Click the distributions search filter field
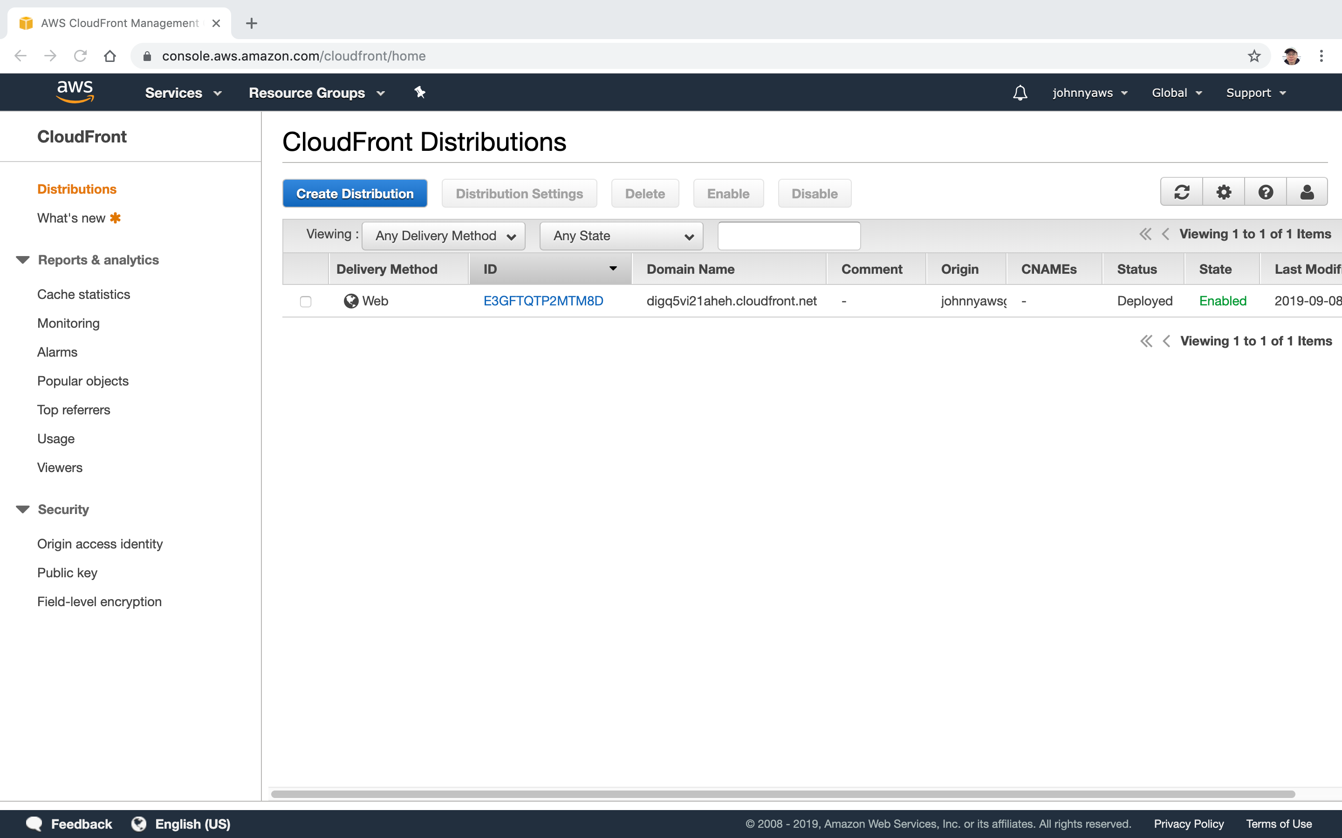The width and height of the screenshot is (1342, 838). pos(789,236)
